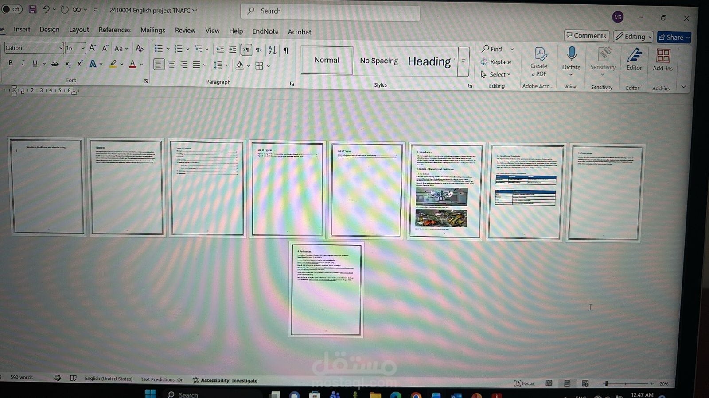Open the Editor proofing tool

634,60
